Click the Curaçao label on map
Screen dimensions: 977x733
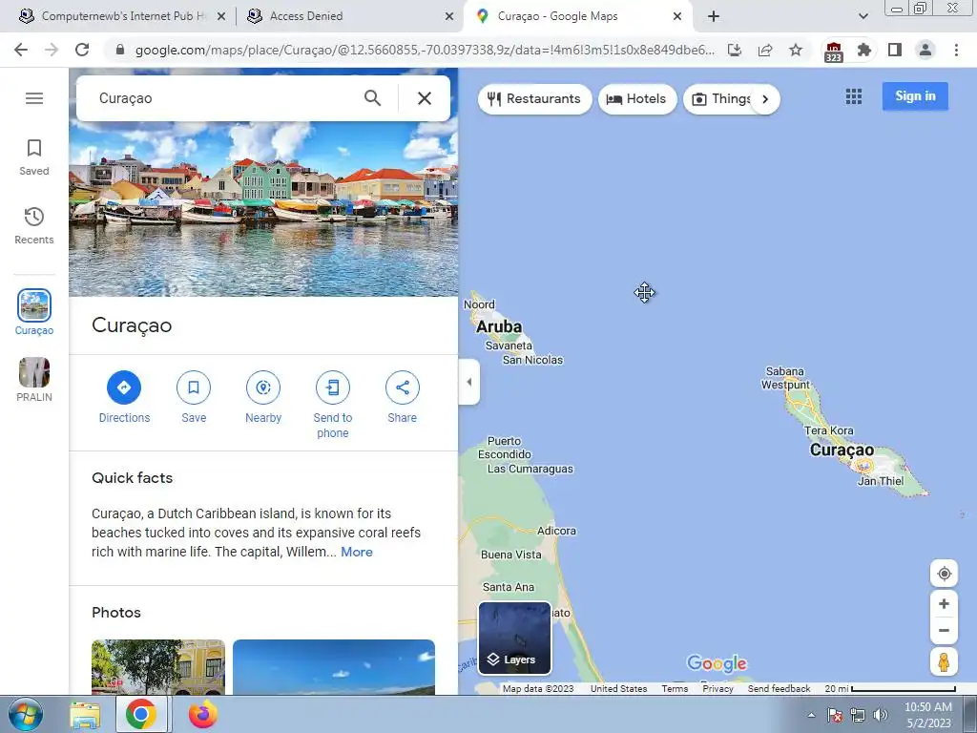(842, 450)
